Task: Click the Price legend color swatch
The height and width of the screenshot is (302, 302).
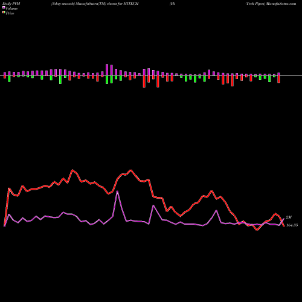Action: 4,13
